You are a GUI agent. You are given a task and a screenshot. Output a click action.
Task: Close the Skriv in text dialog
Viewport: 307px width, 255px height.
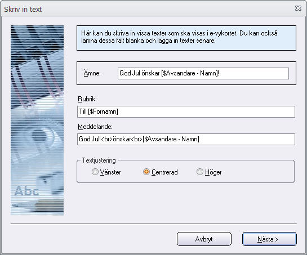(298, 8)
